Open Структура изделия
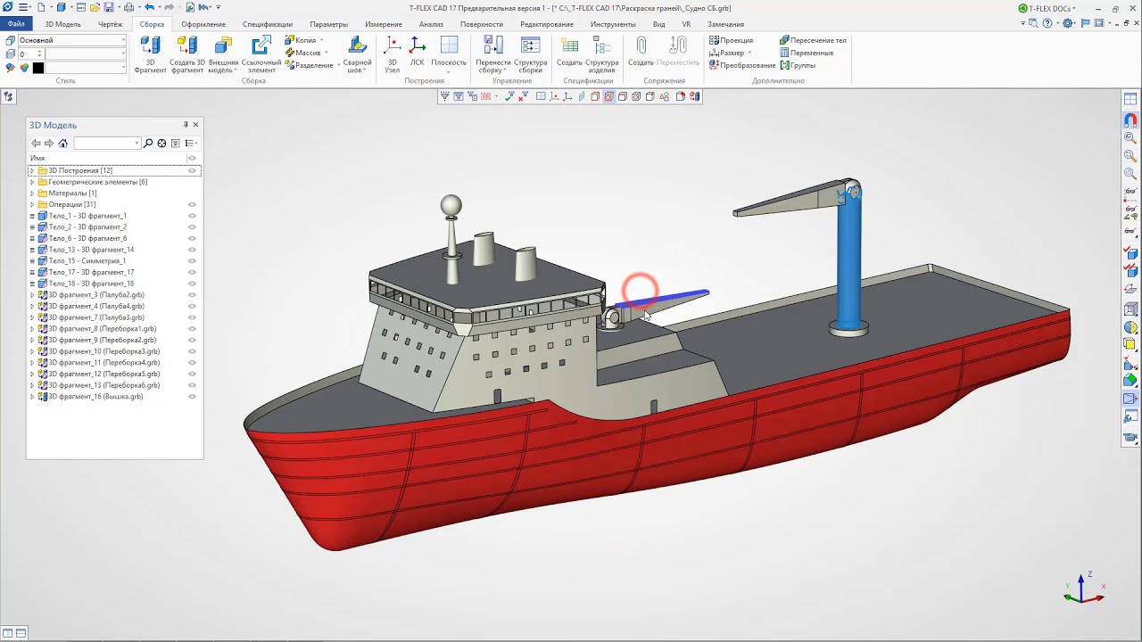This screenshot has width=1142, height=642. tap(602, 54)
